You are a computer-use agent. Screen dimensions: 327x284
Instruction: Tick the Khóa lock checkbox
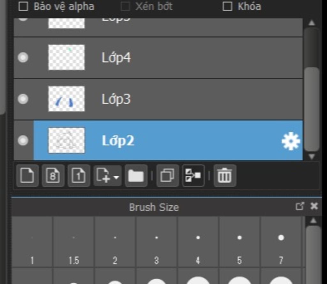tap(227, 6)
